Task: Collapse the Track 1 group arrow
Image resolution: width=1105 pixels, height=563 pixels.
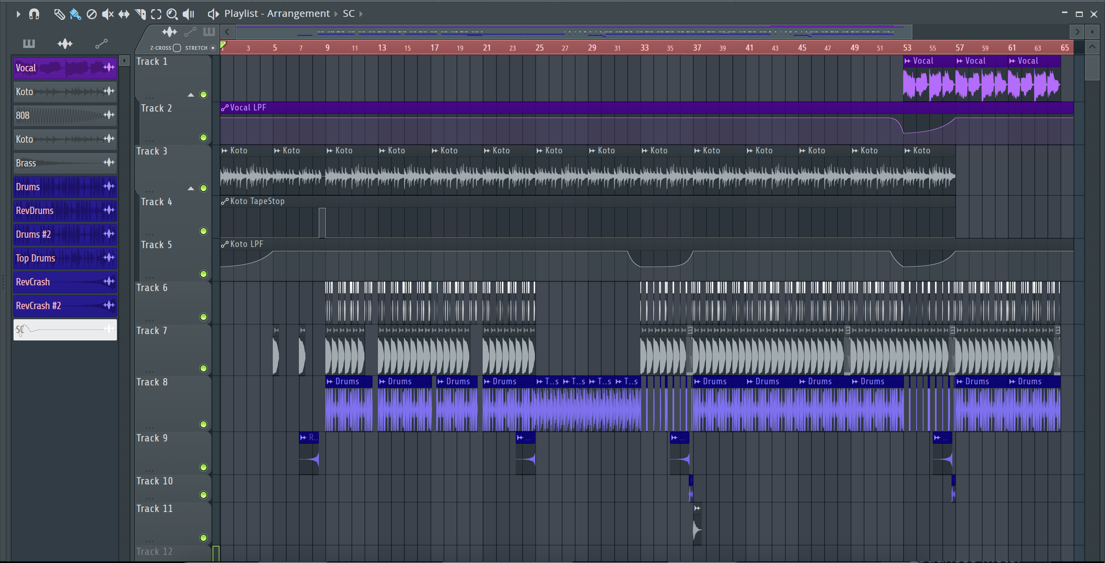Action: pyautogui.click(x=191, y=95)
